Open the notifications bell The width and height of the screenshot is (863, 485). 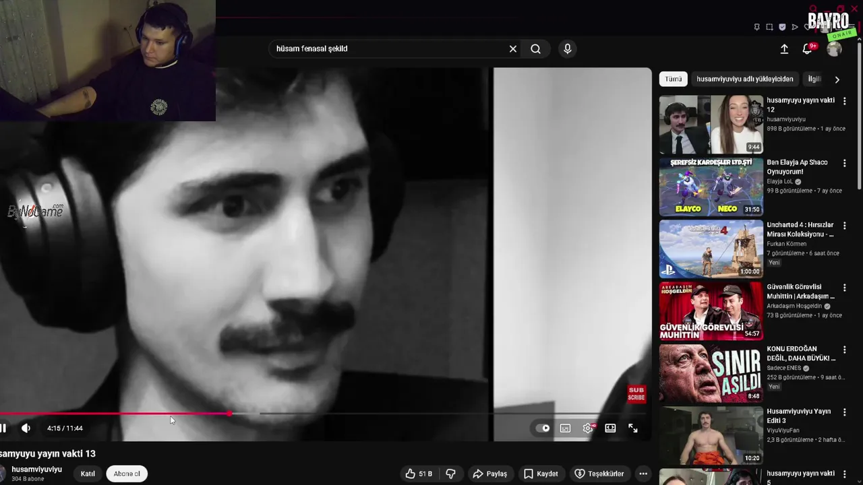[x=808, y=48]
